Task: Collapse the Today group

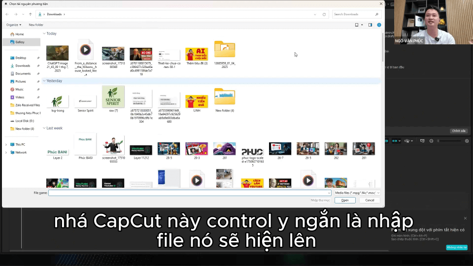Action: (44, 33)
